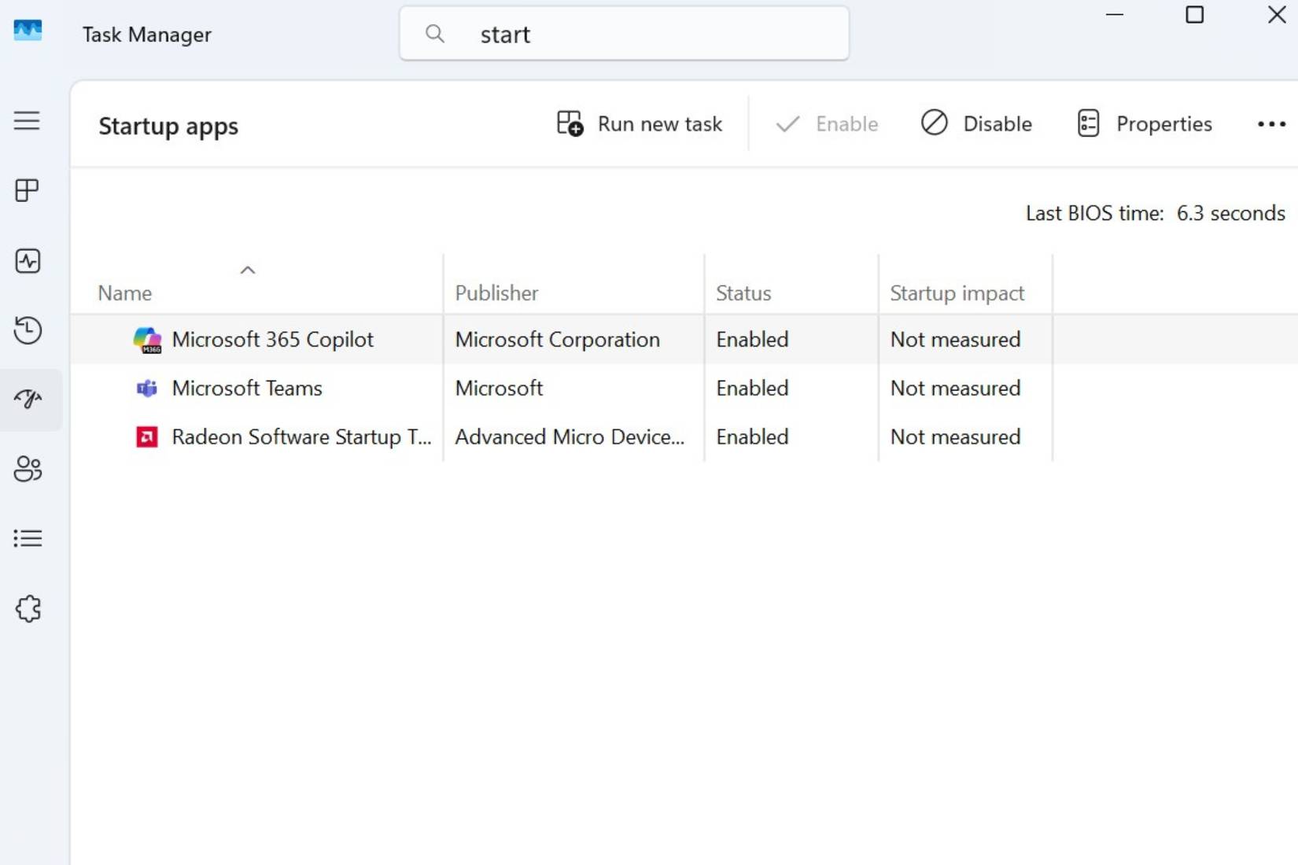
Task: Click the search magnifier icon
Action: pyautogui.click(x=434, y=33)
